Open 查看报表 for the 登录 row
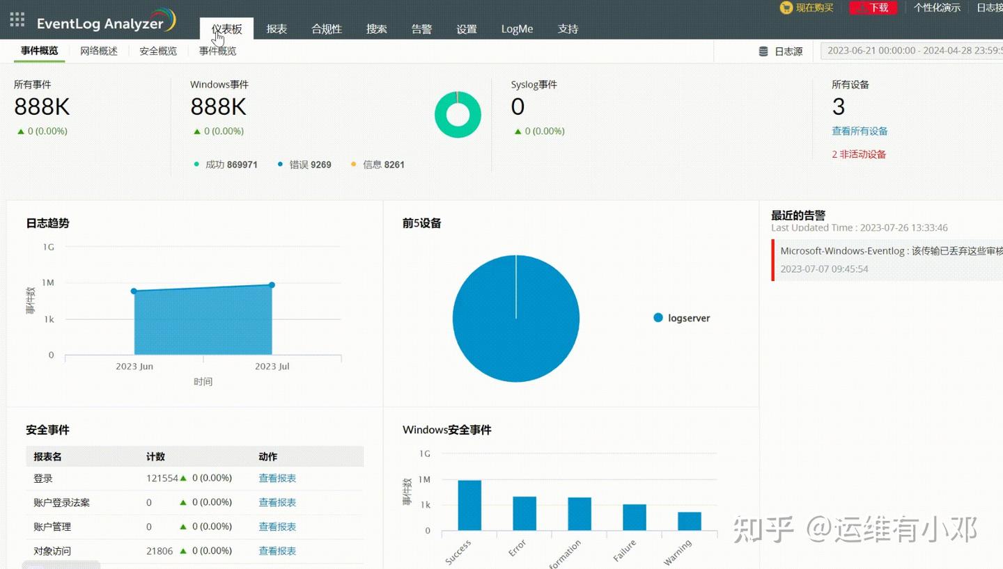Image resolution: width=1003 pixels, height=569 pixels. [x=277, y=478]
